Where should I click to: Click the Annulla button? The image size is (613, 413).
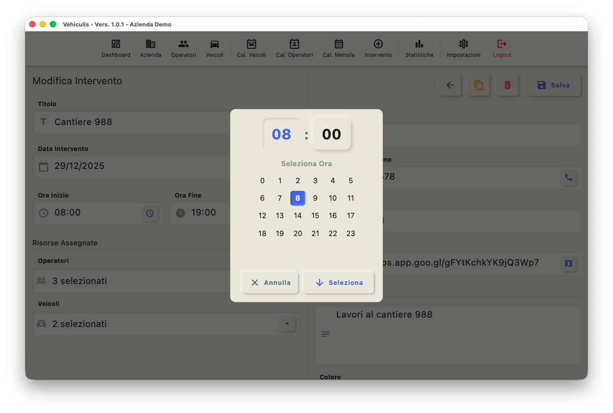click(x=270, y=283)
